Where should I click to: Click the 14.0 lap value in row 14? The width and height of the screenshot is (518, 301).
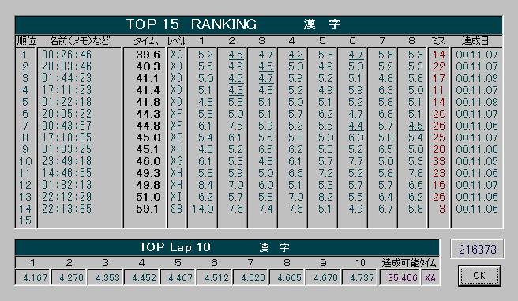[202, 209]
